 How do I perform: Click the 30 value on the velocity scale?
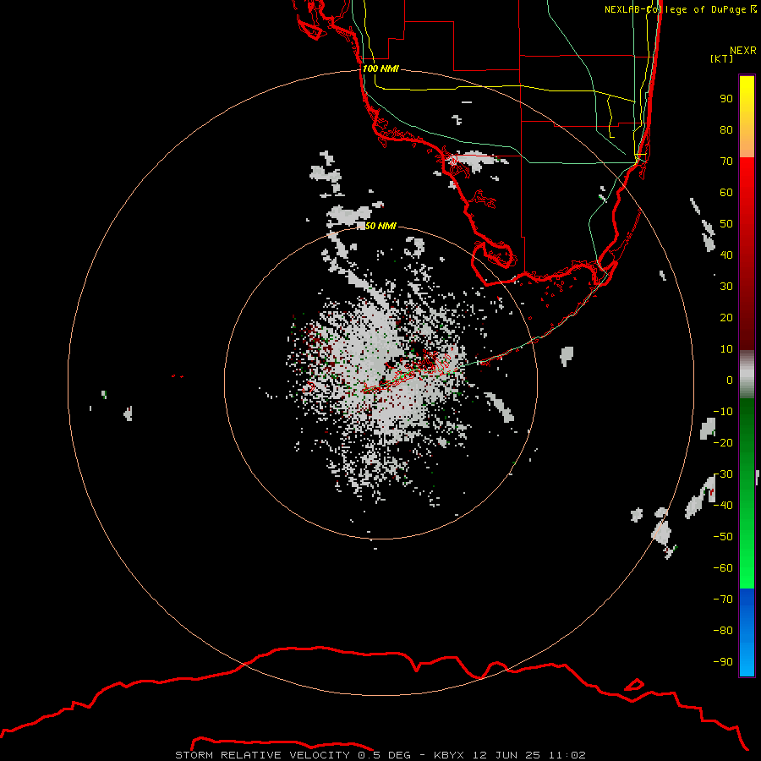[726, 287]
